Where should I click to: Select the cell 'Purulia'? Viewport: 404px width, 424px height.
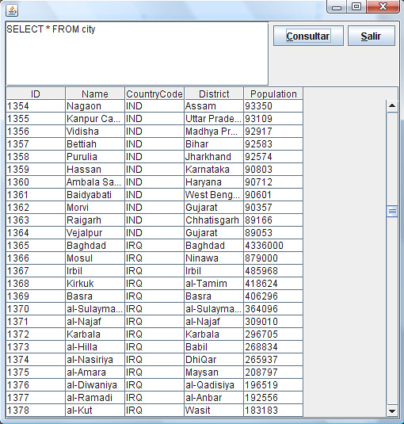[95, 157]
